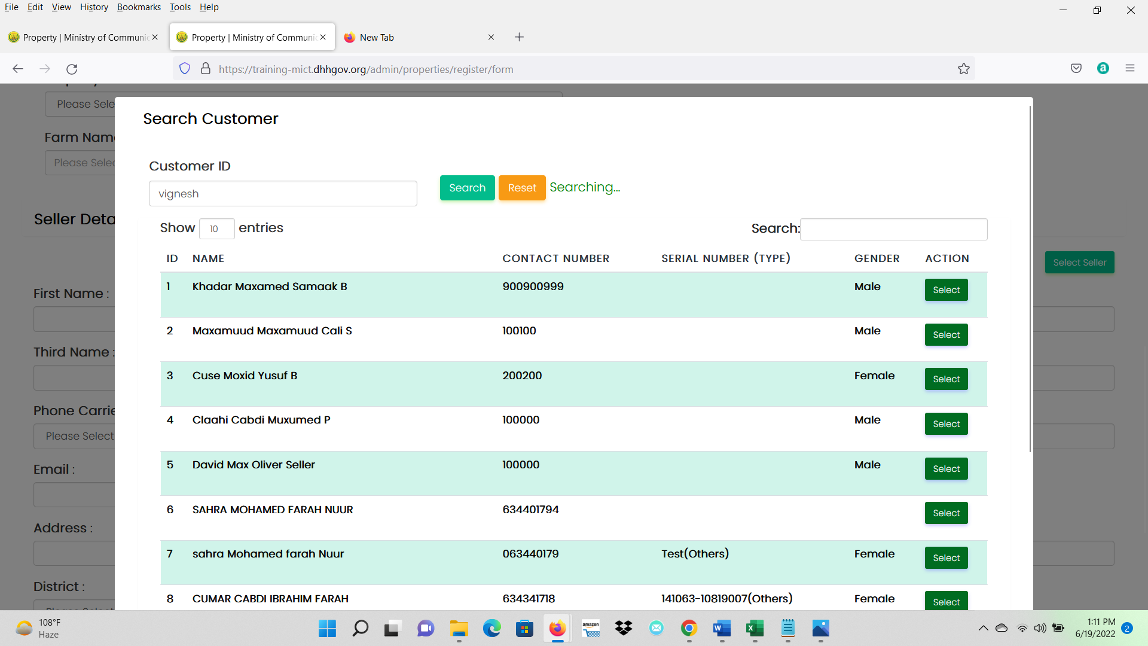Sort by SERIAL NUMBER (TYPE) header
Screen dimensions: 1148x646
point(726,258)
